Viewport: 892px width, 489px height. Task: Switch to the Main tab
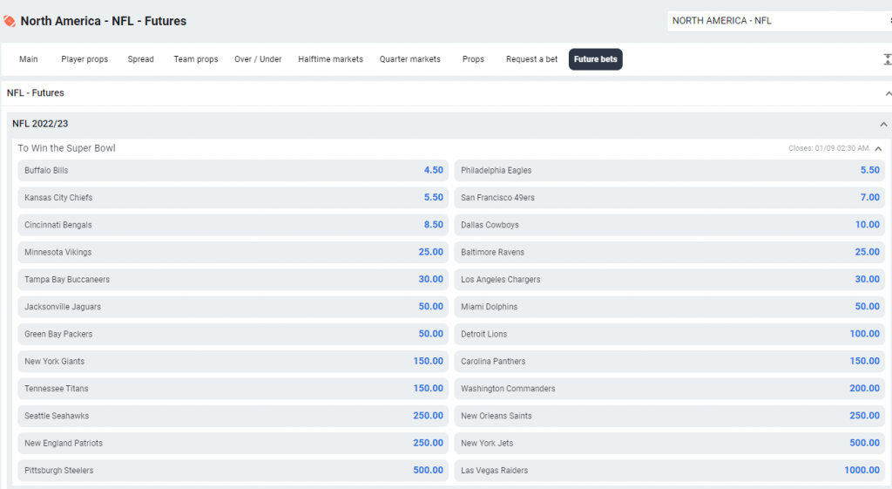[29, 59]
